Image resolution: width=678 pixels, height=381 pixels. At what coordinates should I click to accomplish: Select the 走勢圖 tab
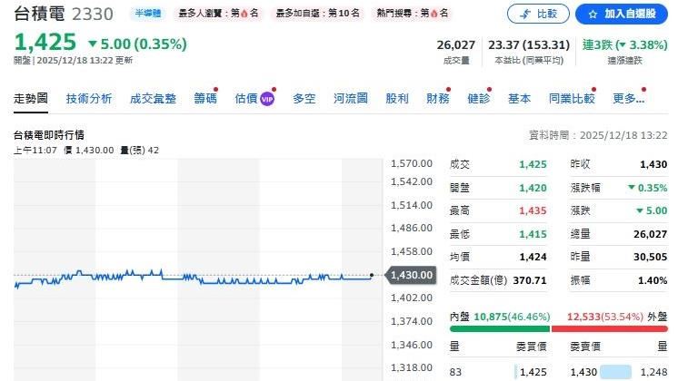(31, 98)
